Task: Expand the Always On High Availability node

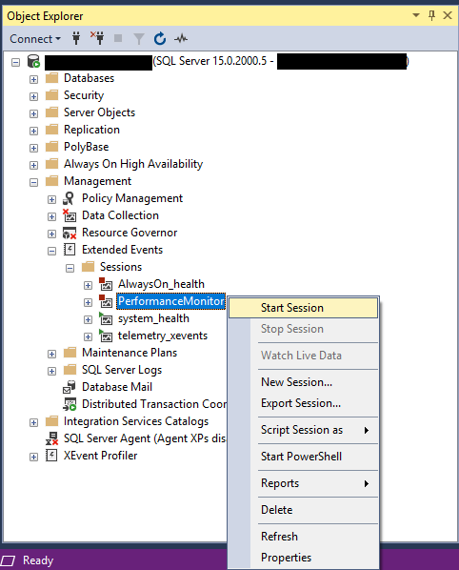Action: click(x=33, y=165)
